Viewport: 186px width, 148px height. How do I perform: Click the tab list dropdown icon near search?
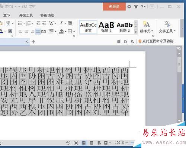132,42
